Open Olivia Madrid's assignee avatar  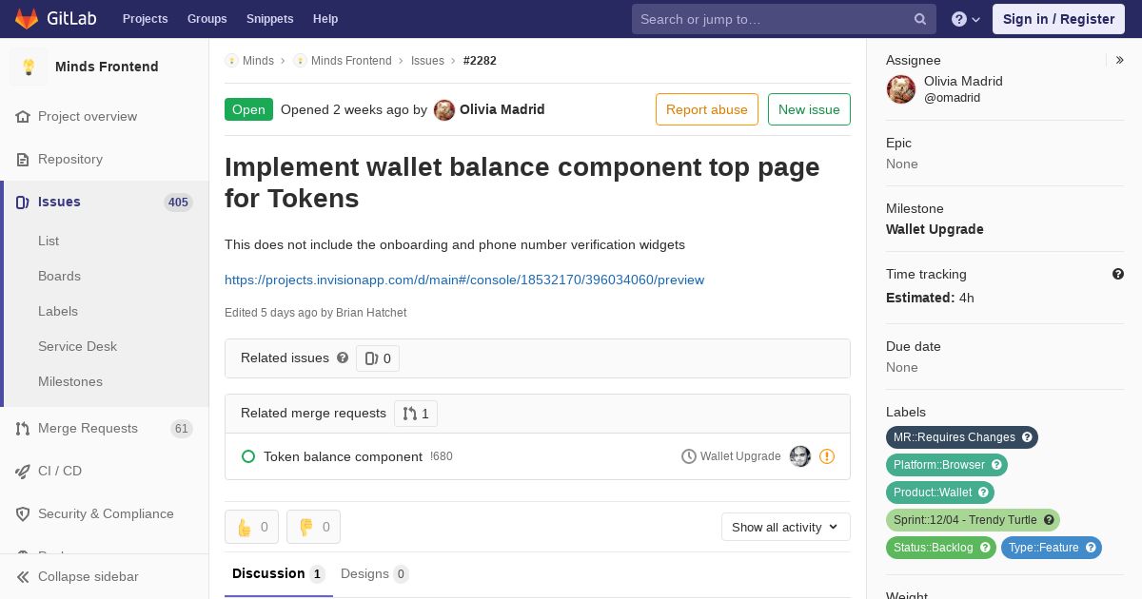[901, 89]
